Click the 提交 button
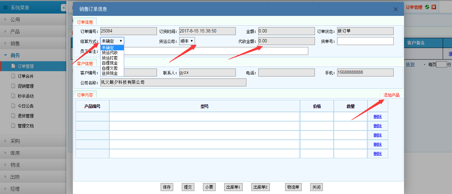Image resolution: width=452 pixels, height=194 pixels. click(188, 187)
